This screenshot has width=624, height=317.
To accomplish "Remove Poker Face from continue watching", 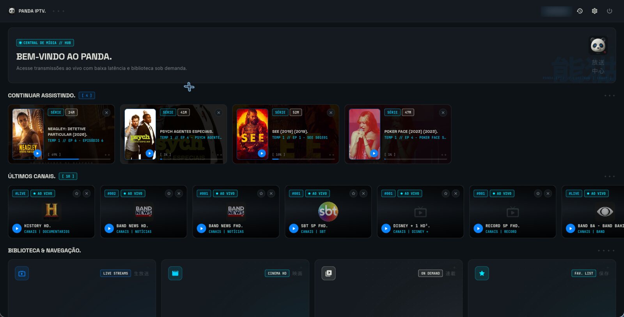I will pos(443,113).
